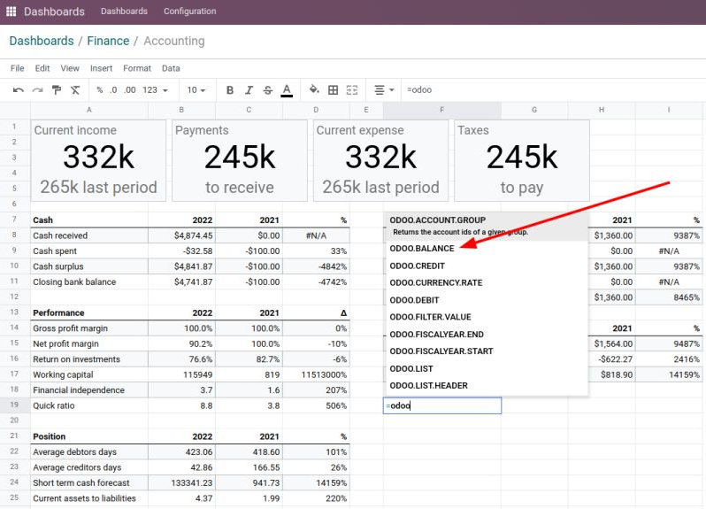Open the Data menu
Screen dimensions: 706x509
(171, 68)
